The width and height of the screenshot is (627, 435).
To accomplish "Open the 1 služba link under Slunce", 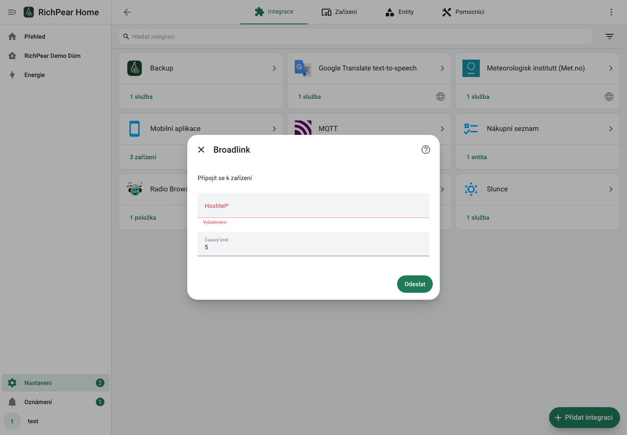I will (478, 217).
